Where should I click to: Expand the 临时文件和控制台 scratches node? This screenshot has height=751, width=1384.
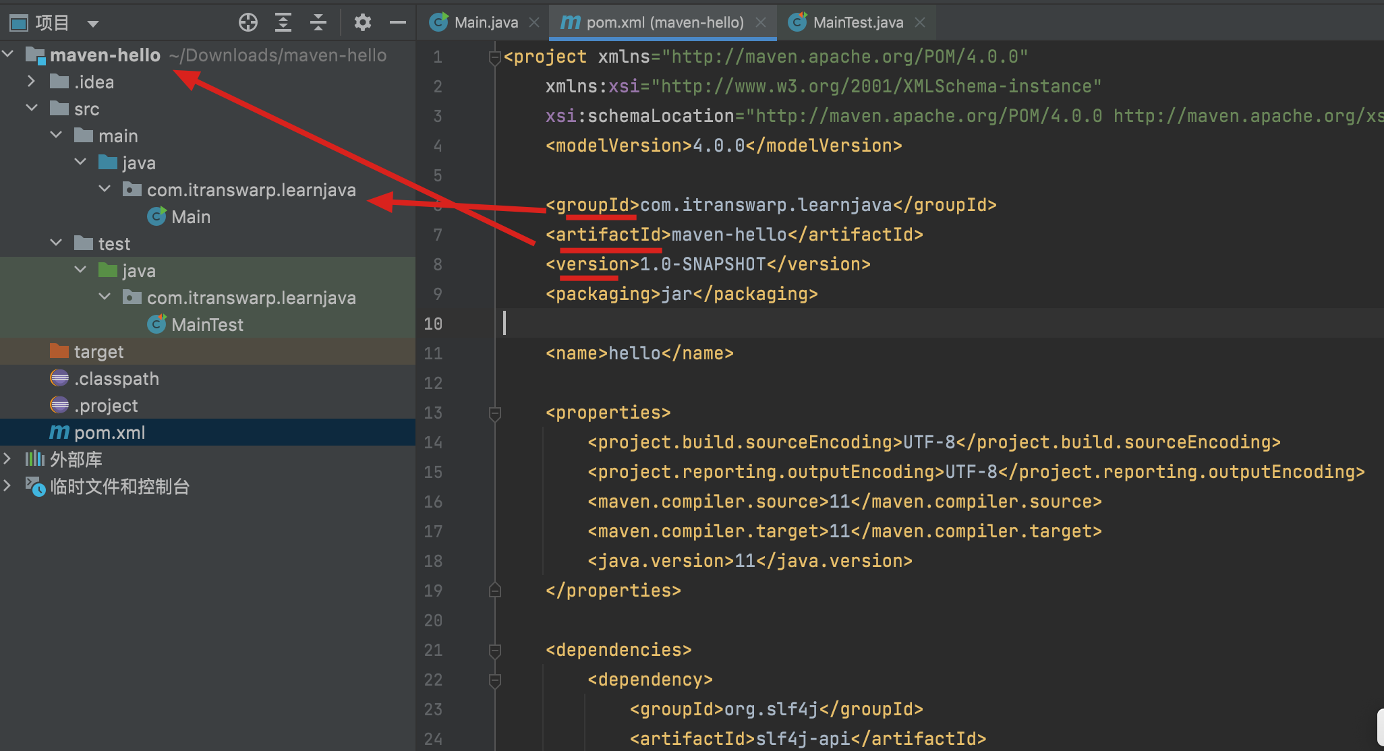click(x=7, y=486)
